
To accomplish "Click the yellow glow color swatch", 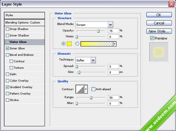I will pyautogui.click(x=69, y=44).
